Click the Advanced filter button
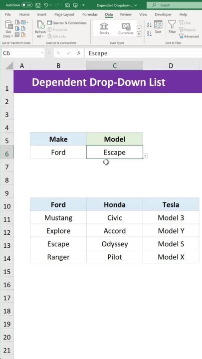 pos(189,36)
